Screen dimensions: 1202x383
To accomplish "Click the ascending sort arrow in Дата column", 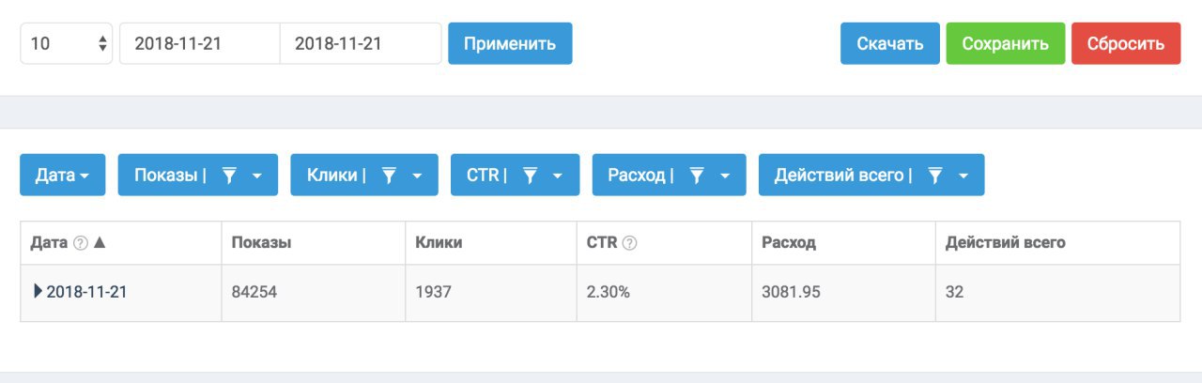I will click(100, 242).
